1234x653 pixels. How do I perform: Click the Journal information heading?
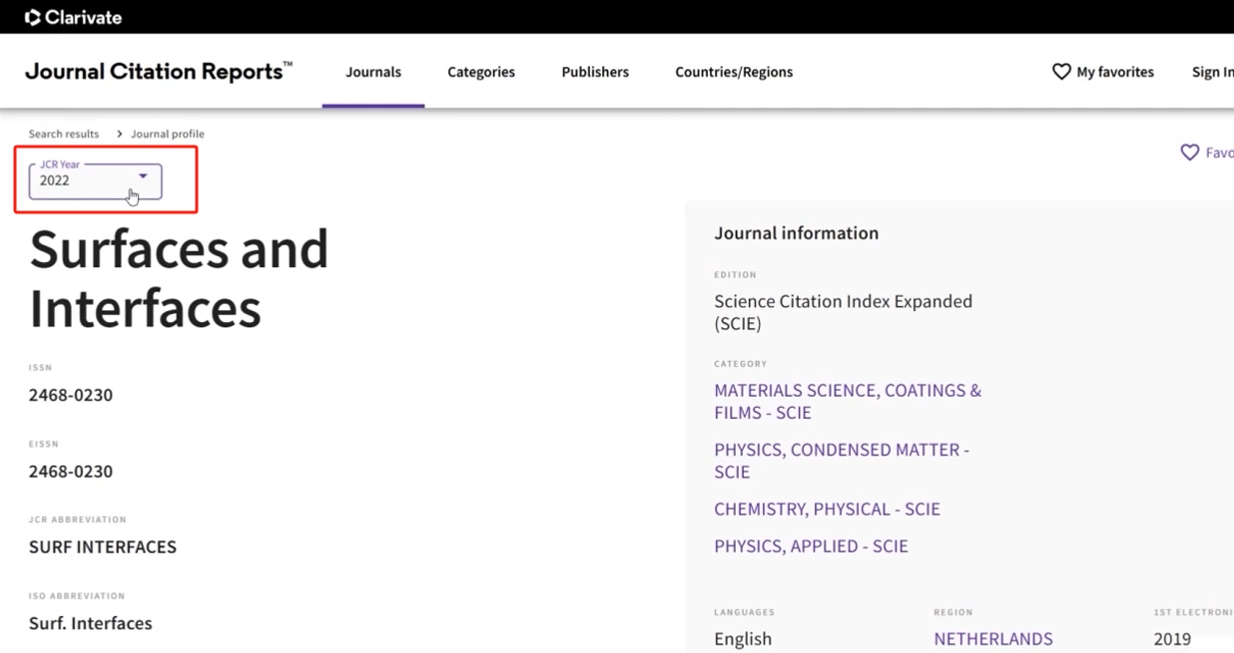point(797,233)
